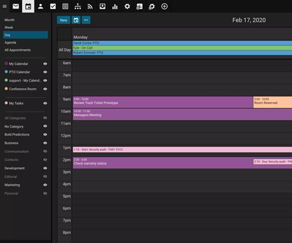The height and width of the screenshot is (243, 292).
Task: Show the Personal category
Action: [45, 193]
